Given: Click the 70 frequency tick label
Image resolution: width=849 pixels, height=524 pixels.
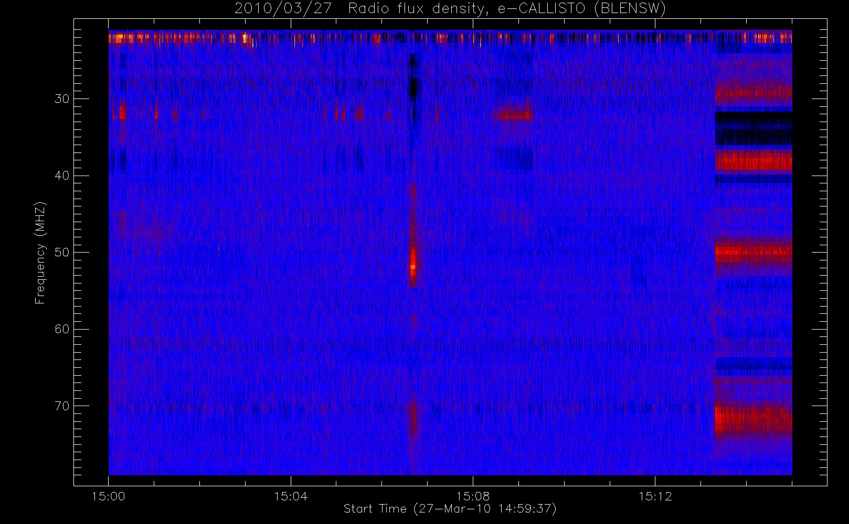Looking at the screenshot, I should [62, 406].
